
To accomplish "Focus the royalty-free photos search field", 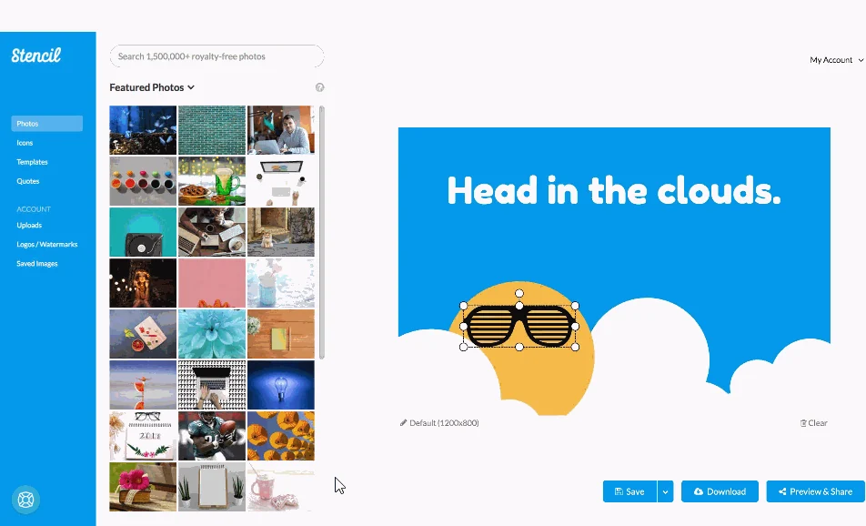I will click(x=216, y=56).
